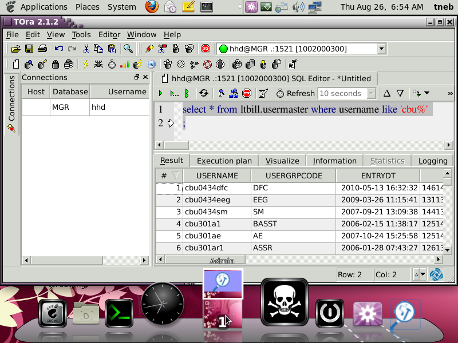Expand the toolbar overflow chevron
Screen dimensions: 458x343
pos(450,93)
